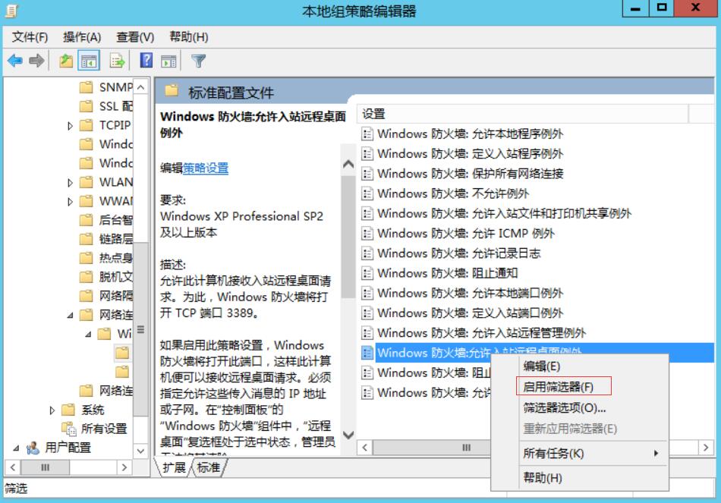The height and width of the screenshot is (503, 721).
Task: Click tree pane scroll down arrow
Action: [x=140, y=451]
